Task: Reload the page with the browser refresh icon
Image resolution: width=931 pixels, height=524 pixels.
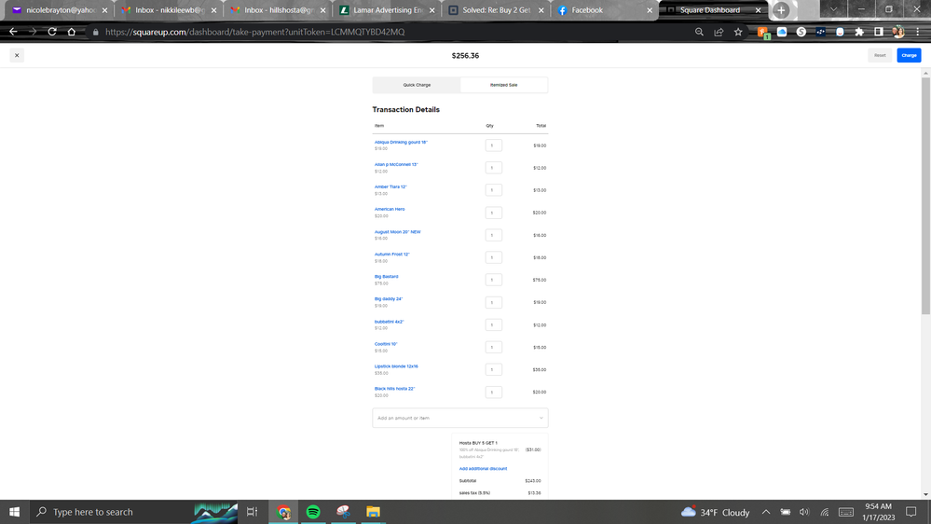Action: [52, 32]
